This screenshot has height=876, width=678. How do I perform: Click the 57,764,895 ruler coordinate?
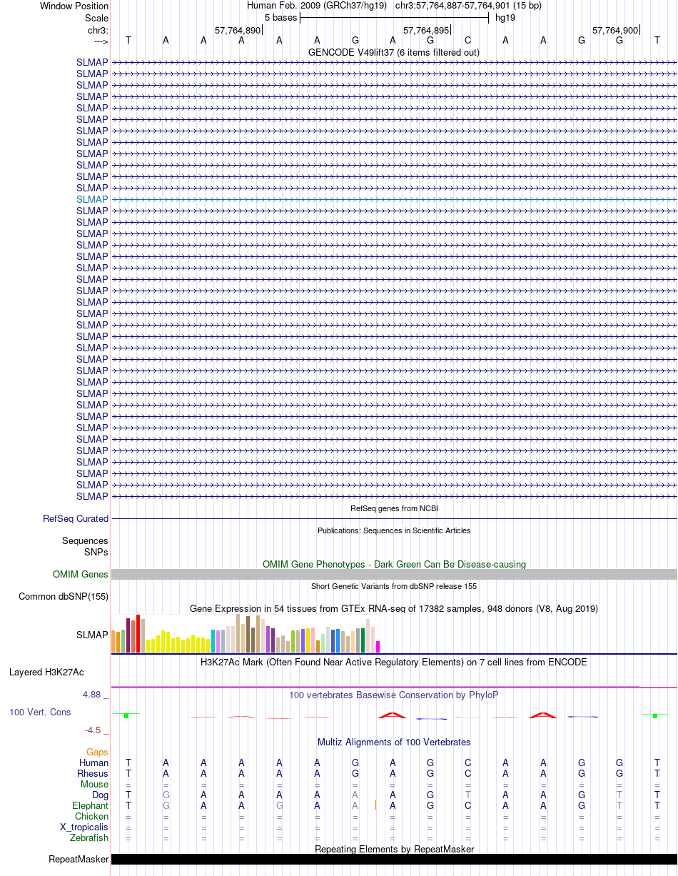426,31
